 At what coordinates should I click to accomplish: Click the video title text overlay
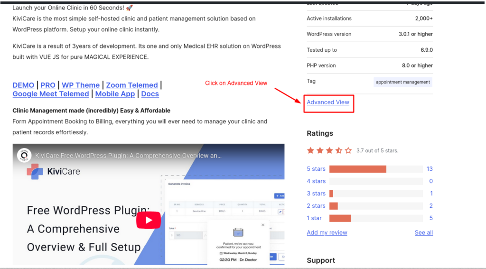128,156
